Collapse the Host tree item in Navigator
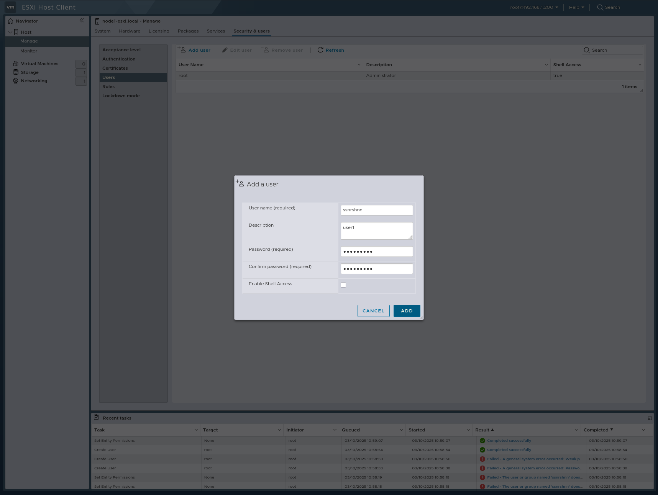 point(11,32)
